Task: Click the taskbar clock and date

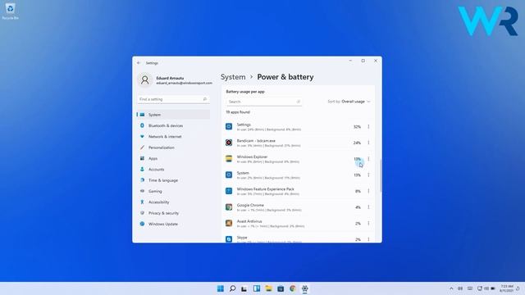Action: click(507, 288)
